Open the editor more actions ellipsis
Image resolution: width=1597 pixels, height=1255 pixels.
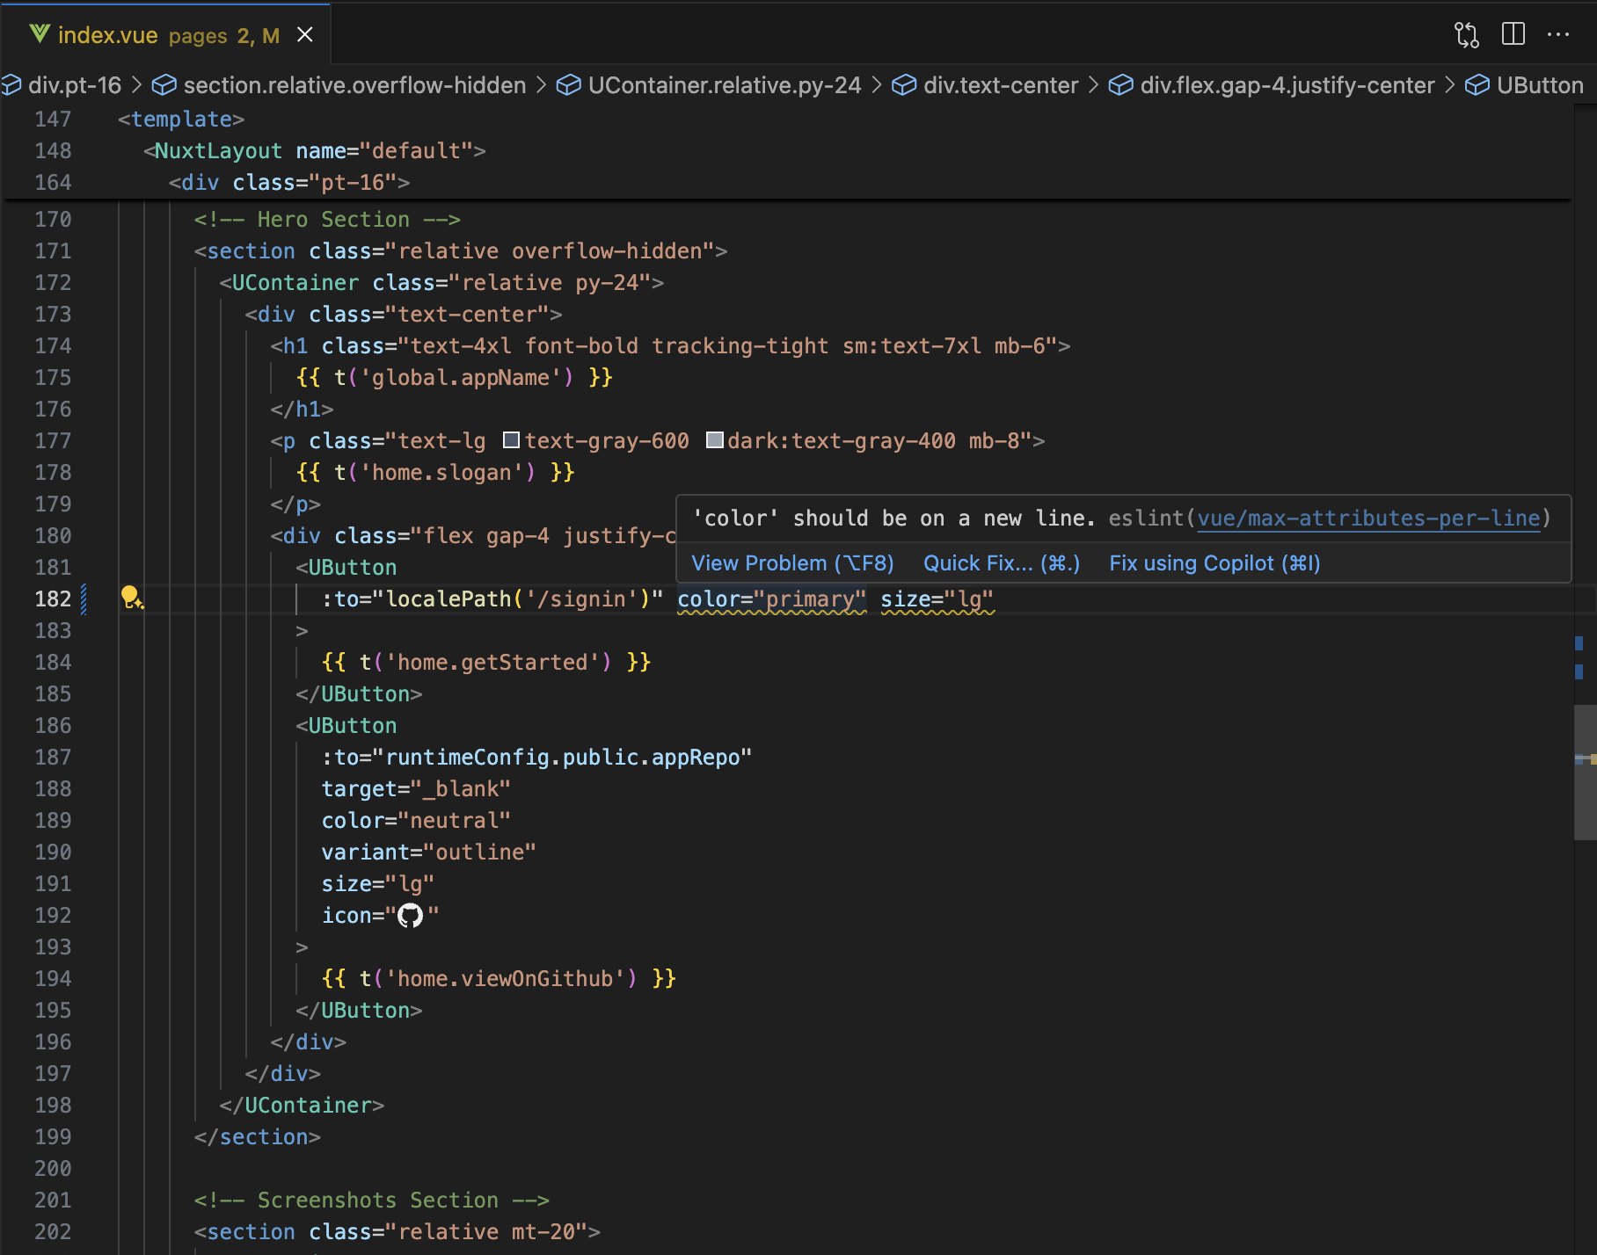point(1558,34)
